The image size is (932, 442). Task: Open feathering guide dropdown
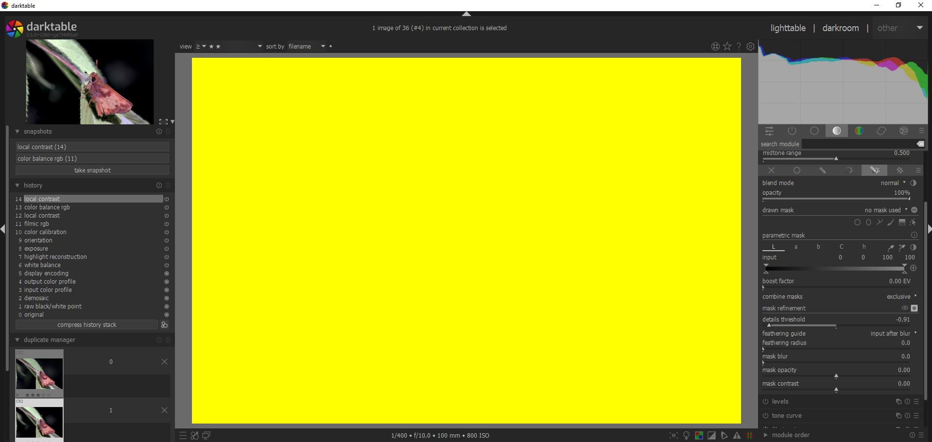pyautogui.click(x=893, y=334)
